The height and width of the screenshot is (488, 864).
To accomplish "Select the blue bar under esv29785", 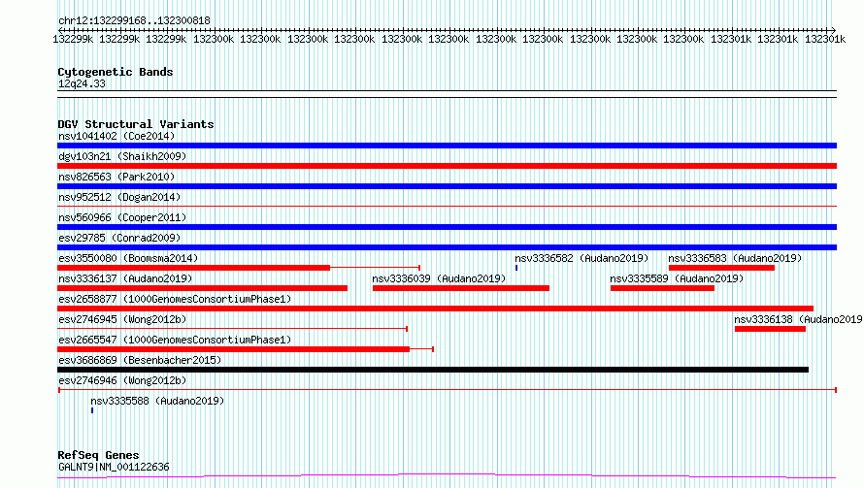I will [447, 247].
